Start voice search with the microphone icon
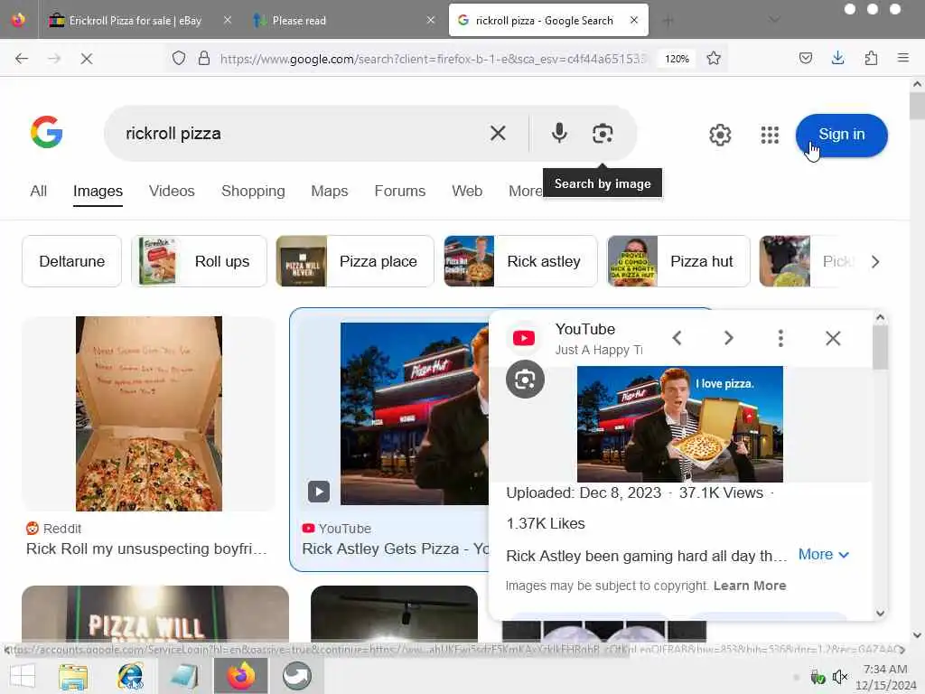Screen dimensions: 925x694 [559, 134]
